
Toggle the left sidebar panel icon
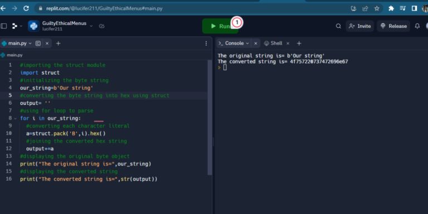click(x=3, y=26)
